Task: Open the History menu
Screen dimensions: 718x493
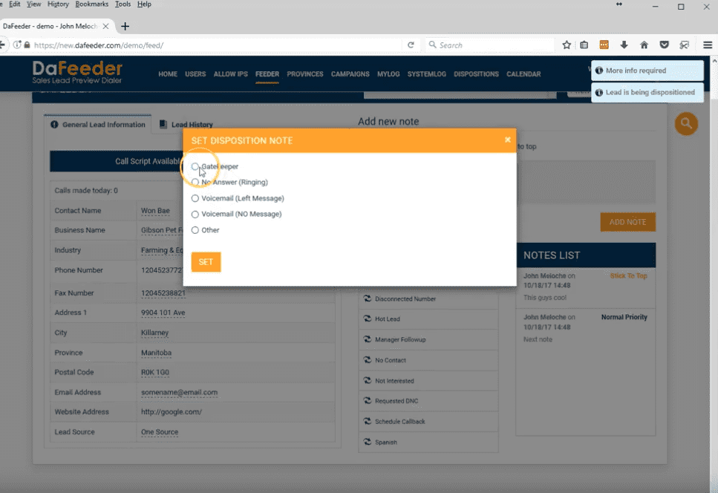Action: pyautogui.click(x=58, y=4)
